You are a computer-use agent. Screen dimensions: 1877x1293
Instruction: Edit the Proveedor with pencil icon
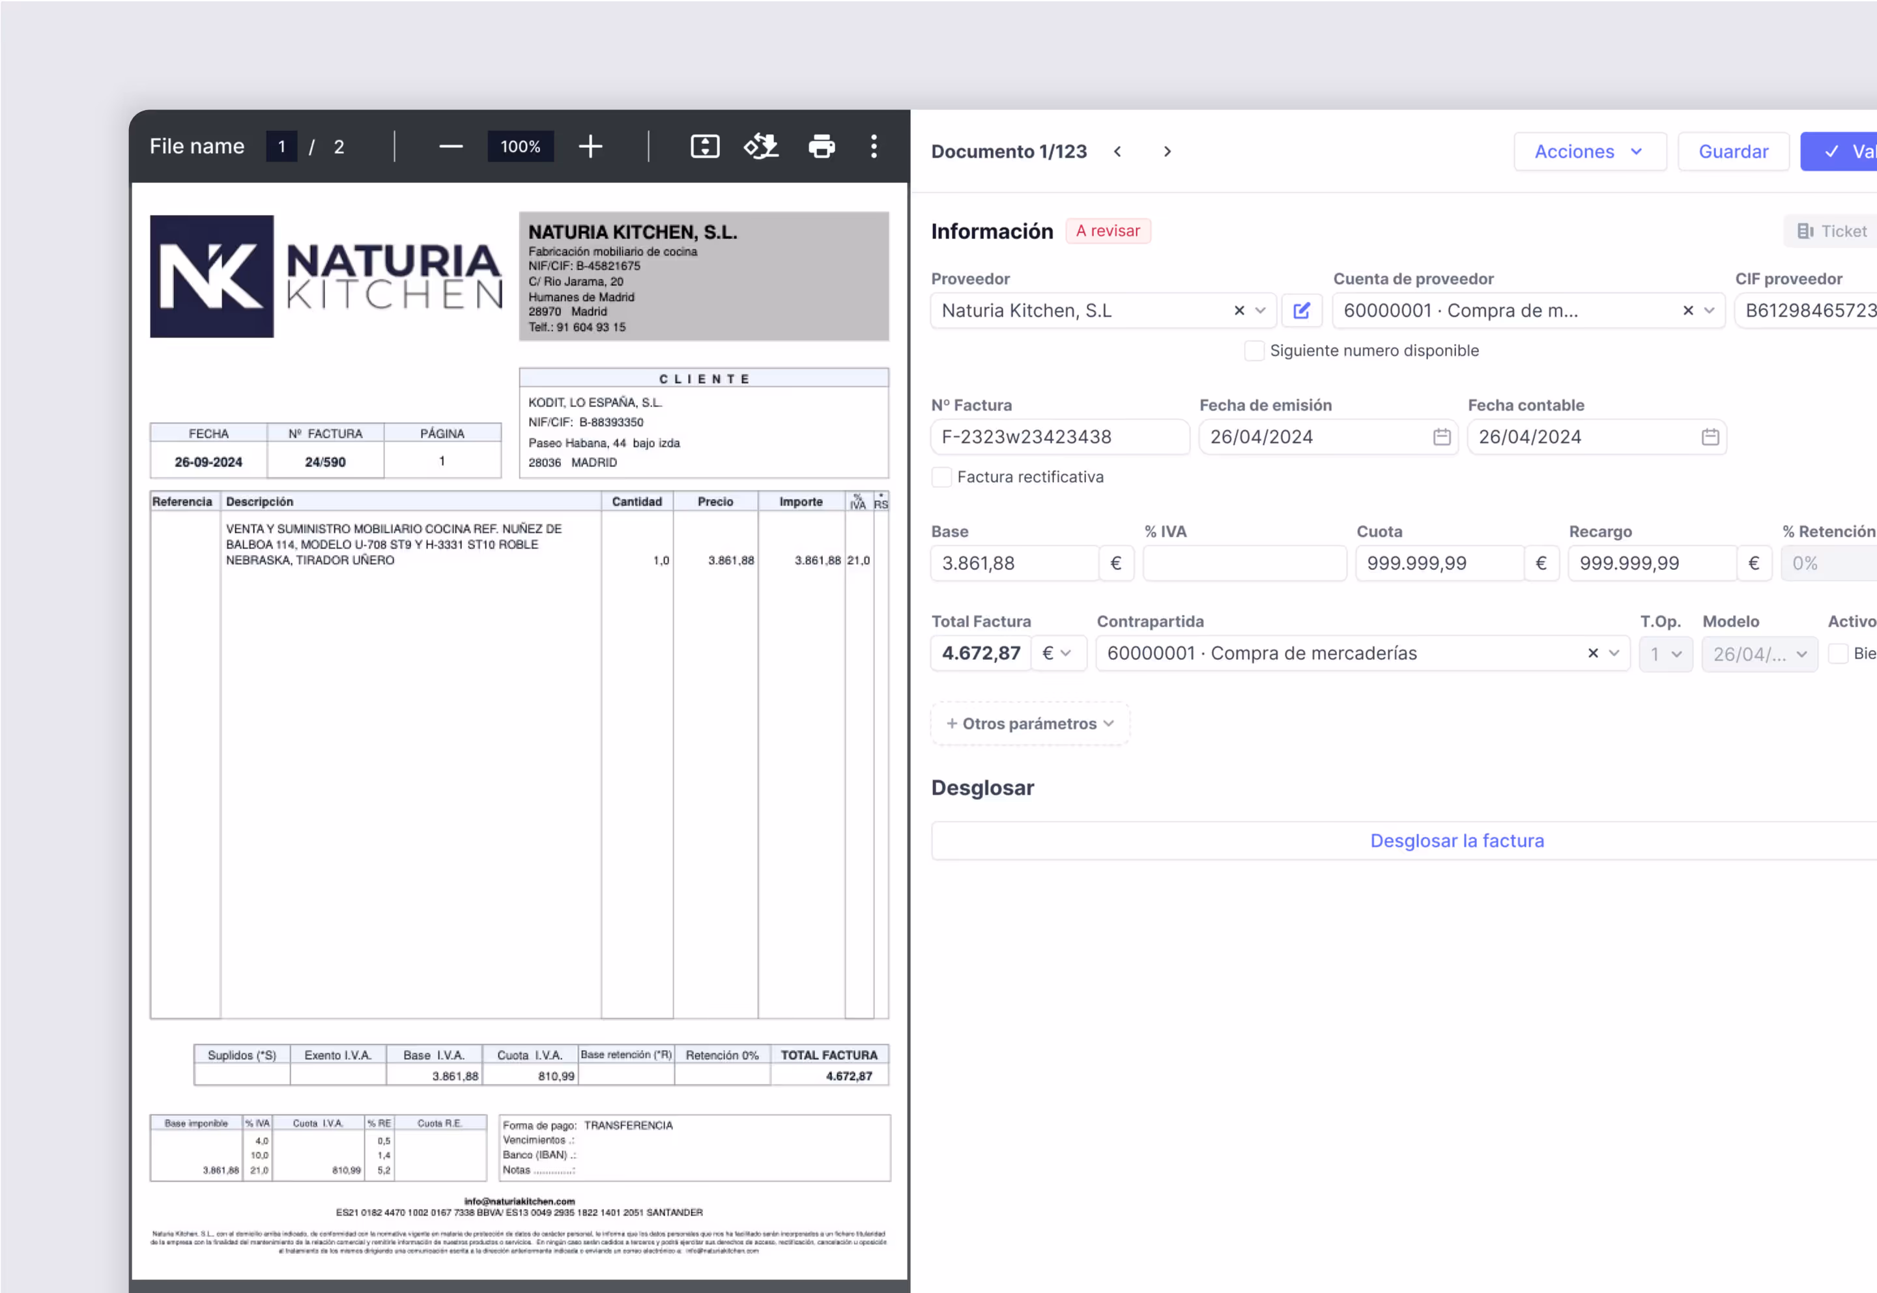click(1302, 311)
